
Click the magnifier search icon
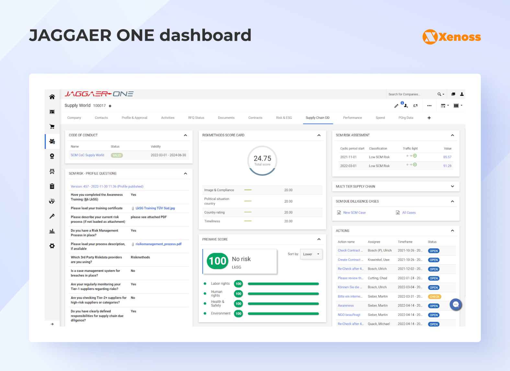(x=439, y=94)
